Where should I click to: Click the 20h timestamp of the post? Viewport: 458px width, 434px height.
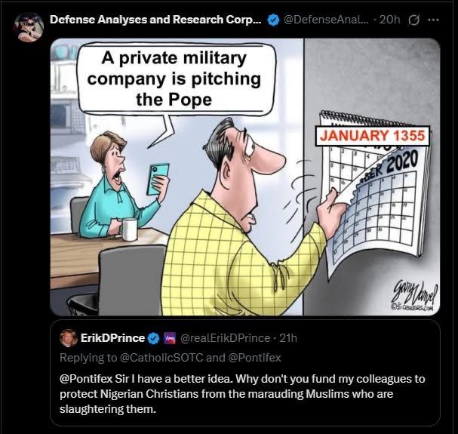(390, 20)
